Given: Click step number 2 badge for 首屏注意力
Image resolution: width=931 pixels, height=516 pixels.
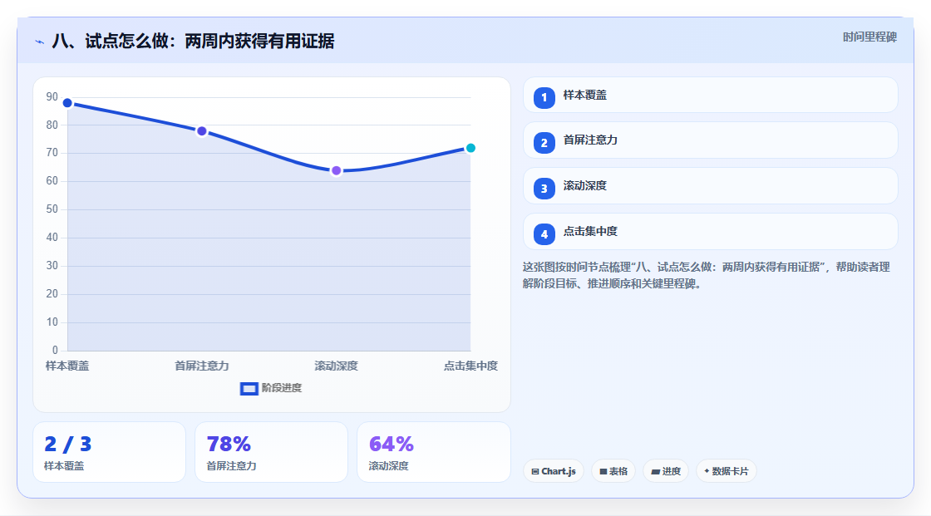Looking at the screenshot, I should pos(544,143).
